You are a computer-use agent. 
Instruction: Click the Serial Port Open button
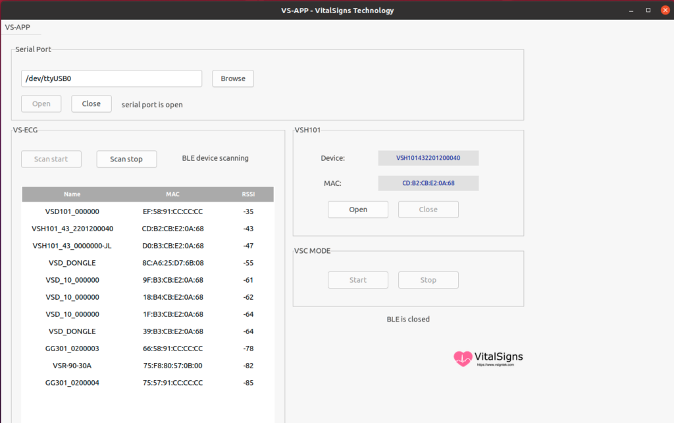click(x=41, y=103)
